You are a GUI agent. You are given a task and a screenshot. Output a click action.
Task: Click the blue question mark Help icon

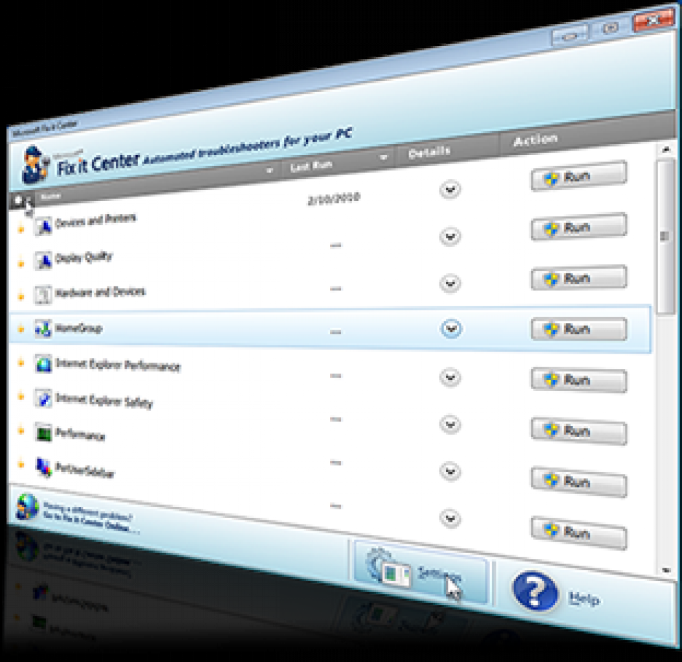(535, 591)
